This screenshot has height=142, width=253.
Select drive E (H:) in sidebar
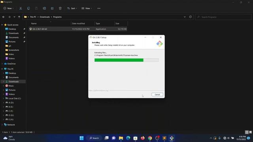(x=11, y=120)
